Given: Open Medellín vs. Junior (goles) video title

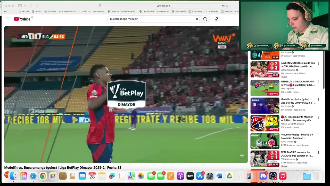Looking at the screenshot, I should (x=298, y=101).
